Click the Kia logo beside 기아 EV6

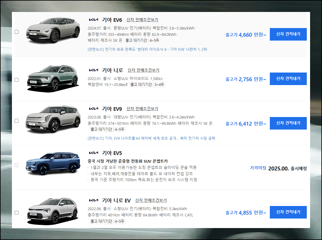point(93,20)
